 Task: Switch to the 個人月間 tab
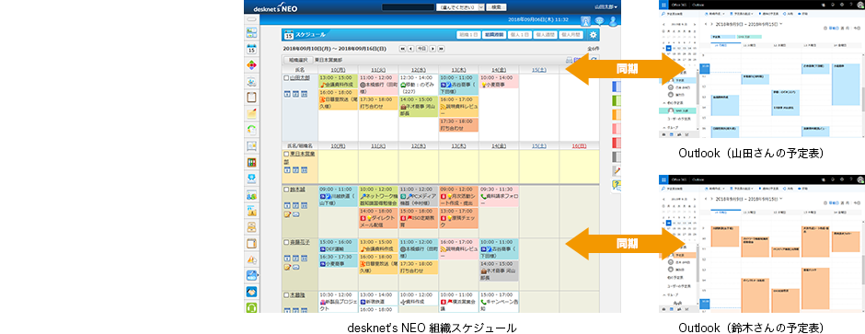point(570,35)
